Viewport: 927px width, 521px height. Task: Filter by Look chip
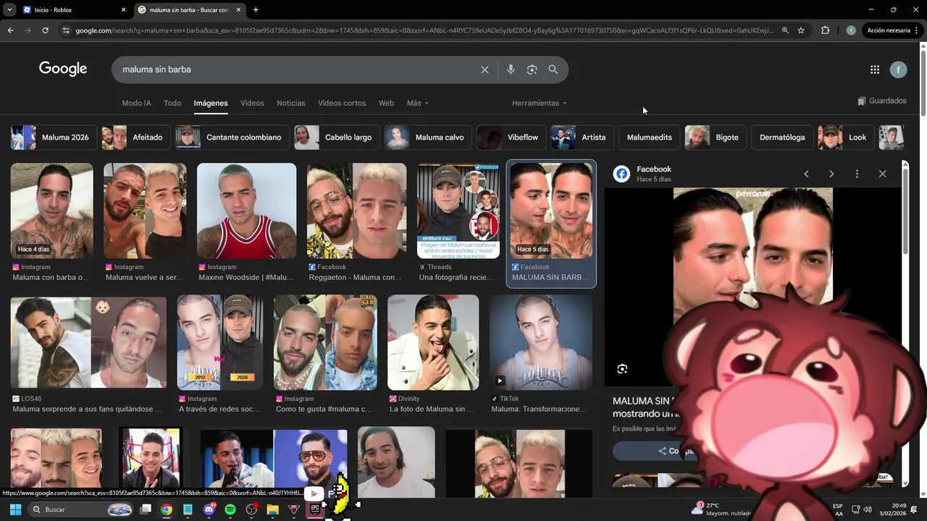[x=846, y=137]
